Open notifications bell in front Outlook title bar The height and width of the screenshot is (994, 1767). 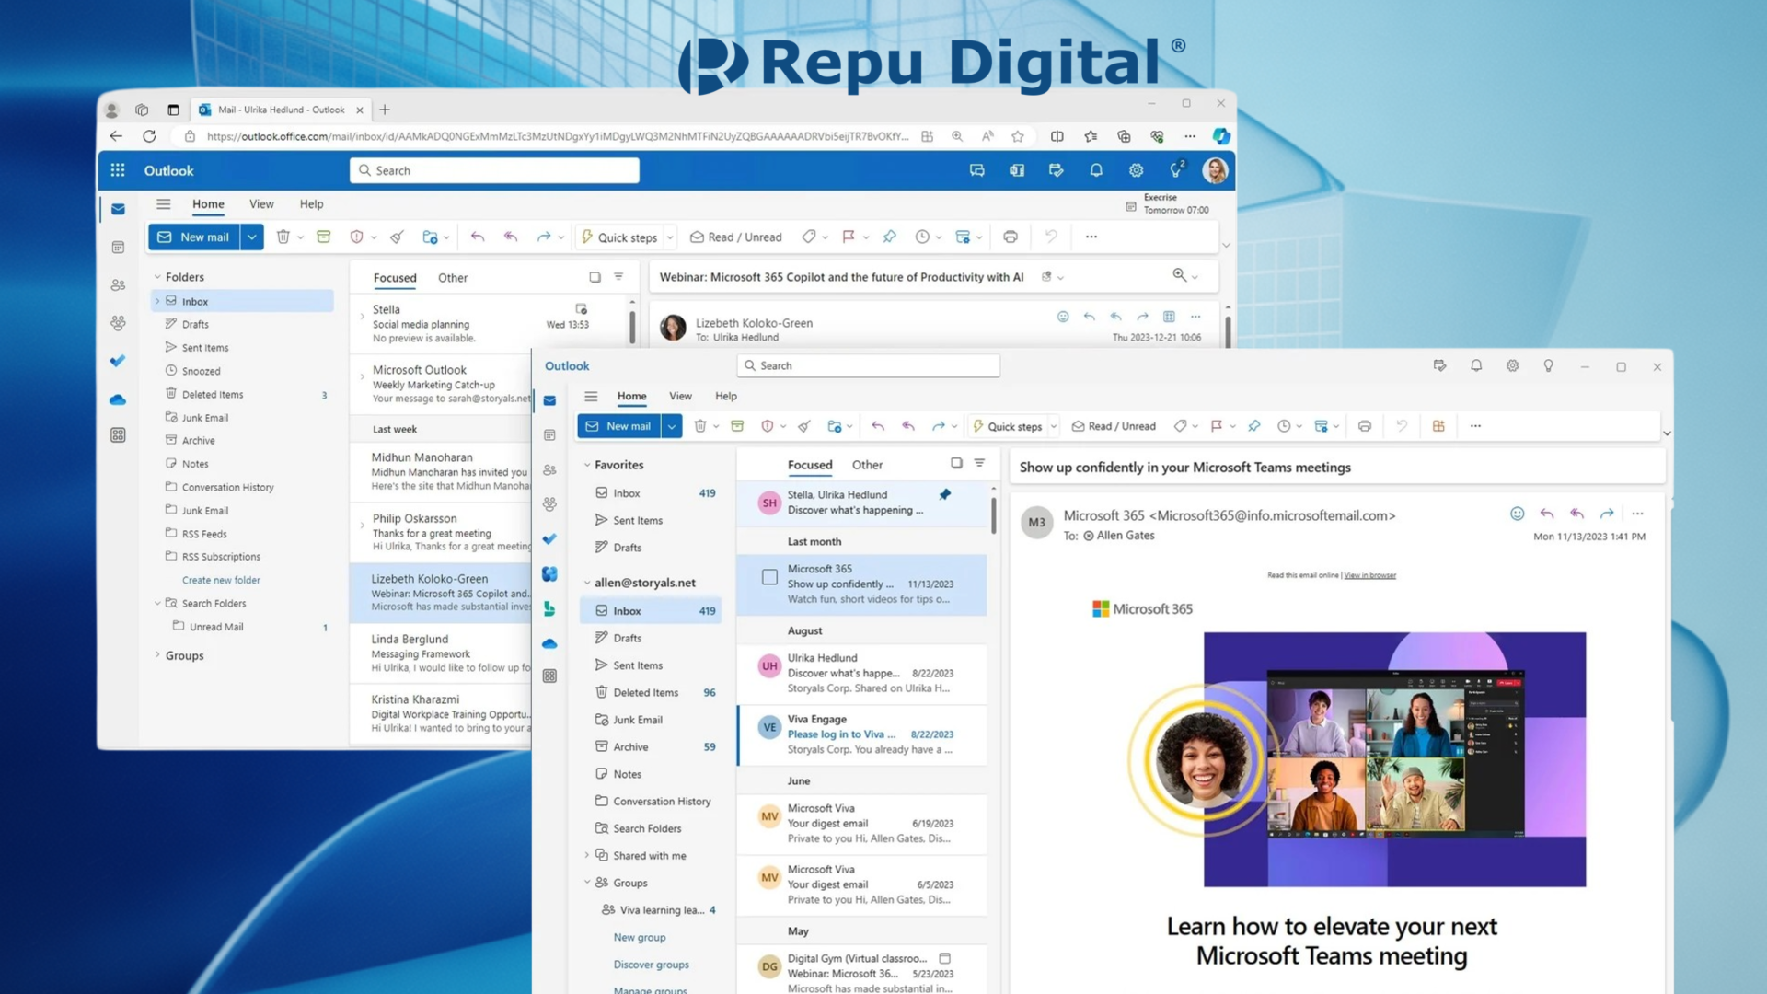(x=1476, y=365)
